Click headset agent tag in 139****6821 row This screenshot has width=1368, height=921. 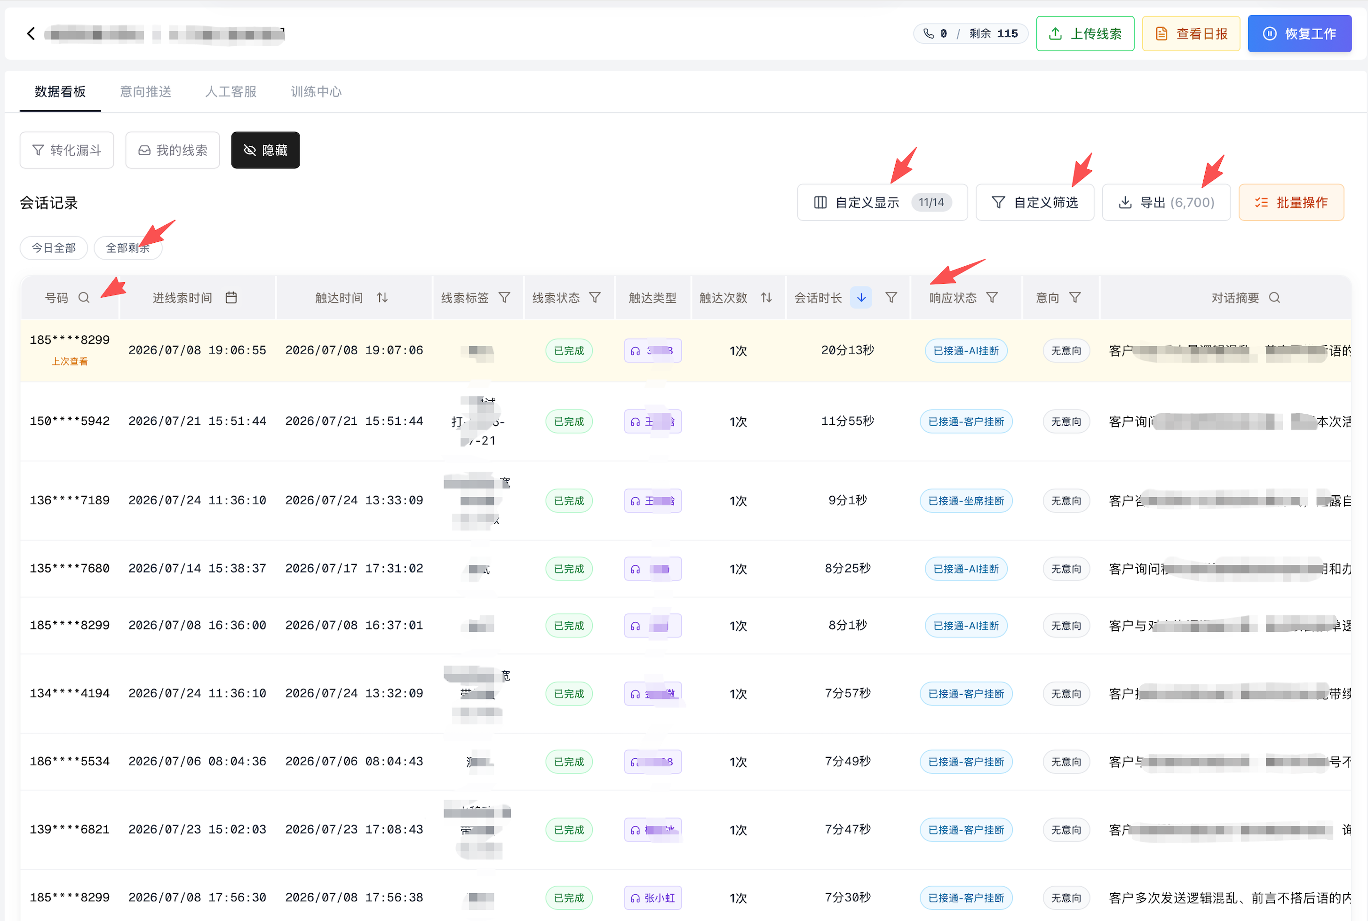click(x=652, y=830)
